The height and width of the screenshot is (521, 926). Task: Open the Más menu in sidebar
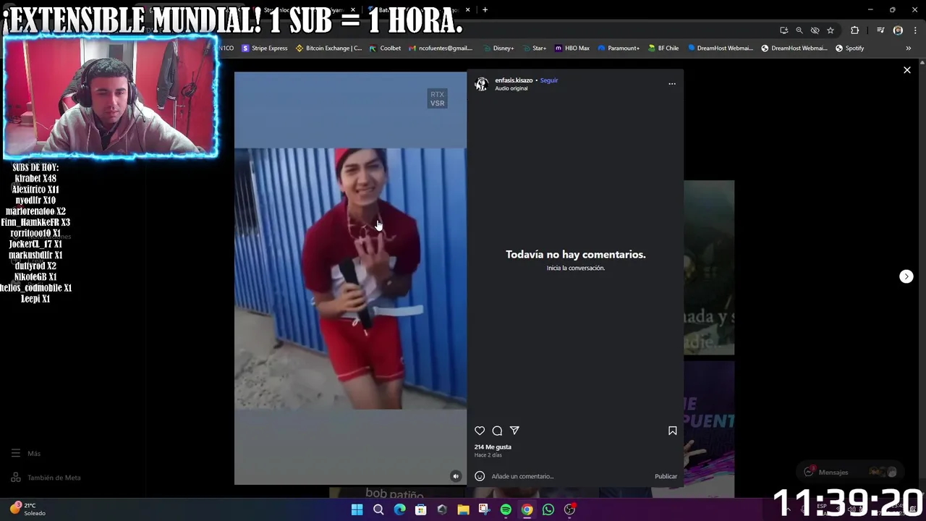[x=26, y=454]
